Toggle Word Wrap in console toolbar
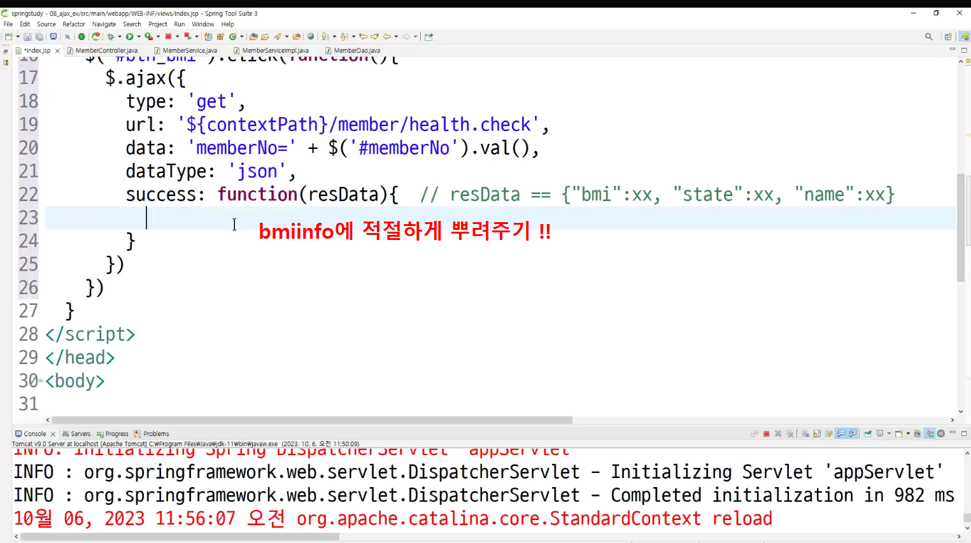Viewport: 971px width, 543px height. [828, 434]
